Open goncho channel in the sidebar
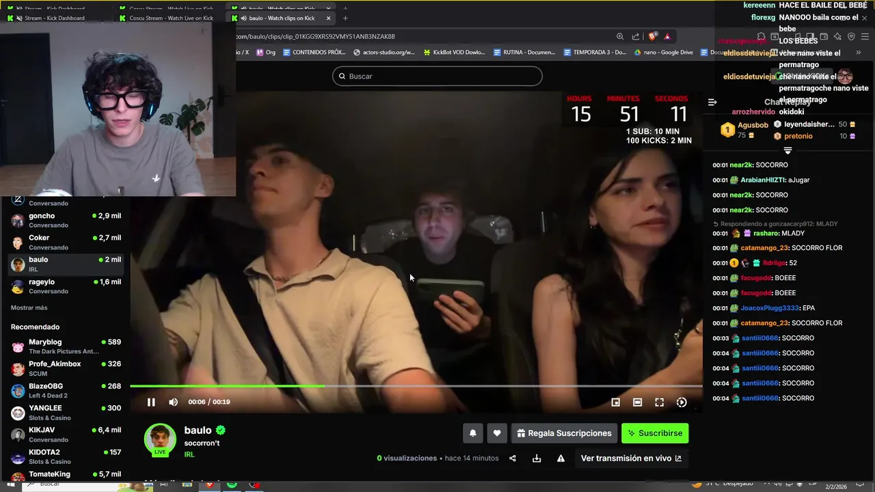The image size is (875, 492). 66,220
